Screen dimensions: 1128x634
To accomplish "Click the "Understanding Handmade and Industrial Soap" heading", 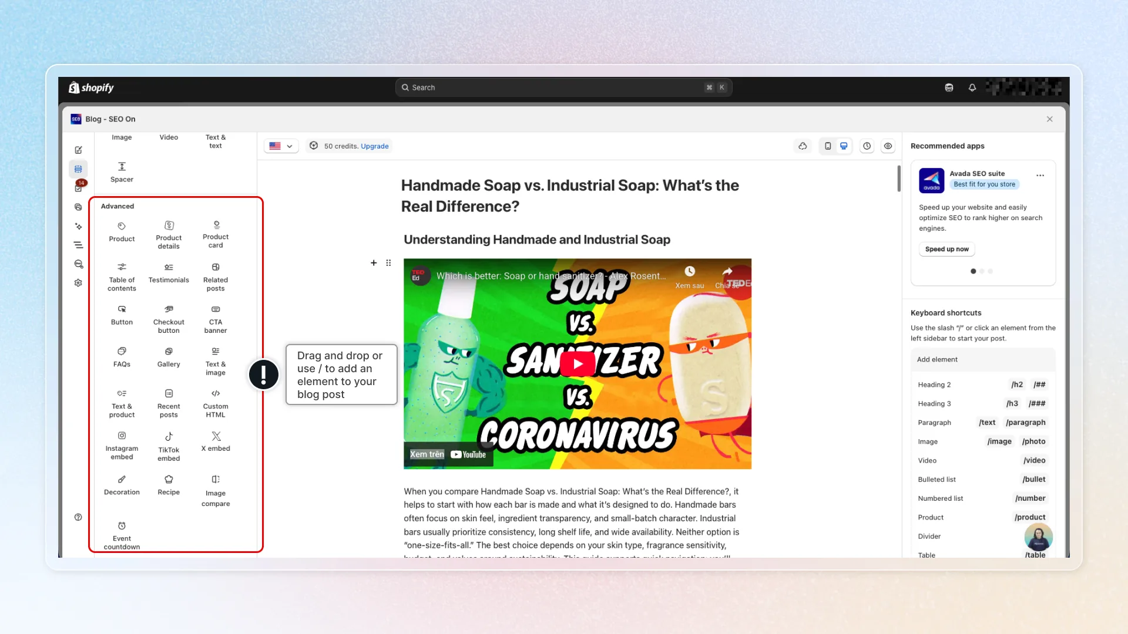I will [537, 240].
